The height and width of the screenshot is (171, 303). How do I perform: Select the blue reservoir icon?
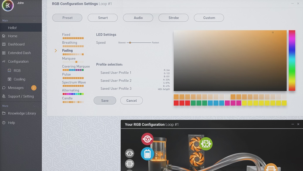tap(147, 154)
